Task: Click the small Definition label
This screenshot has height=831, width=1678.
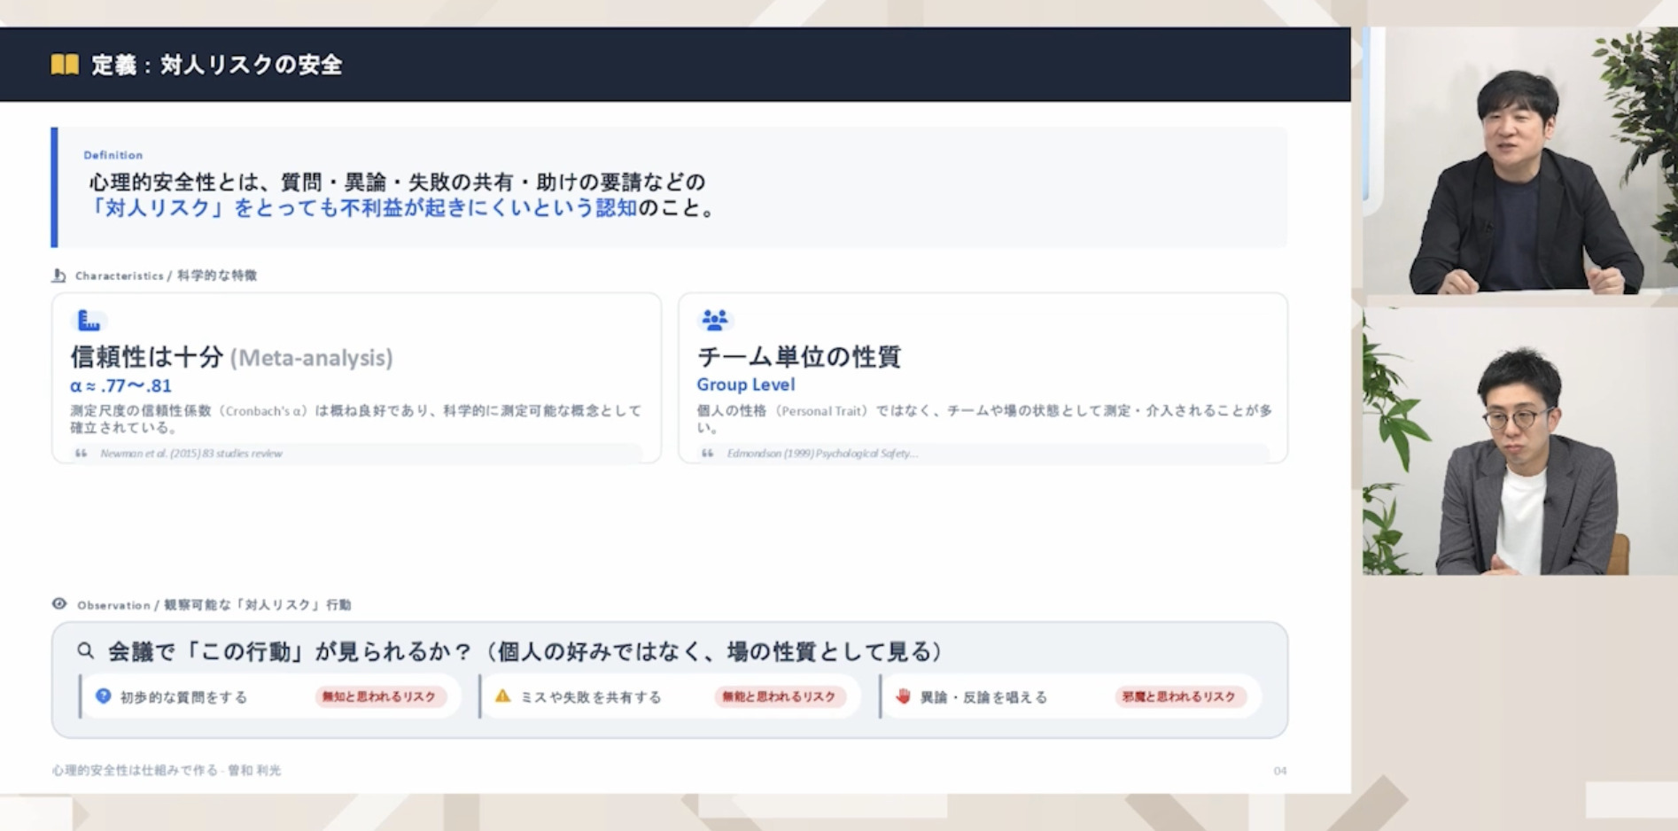Action: tap(113, 155)
